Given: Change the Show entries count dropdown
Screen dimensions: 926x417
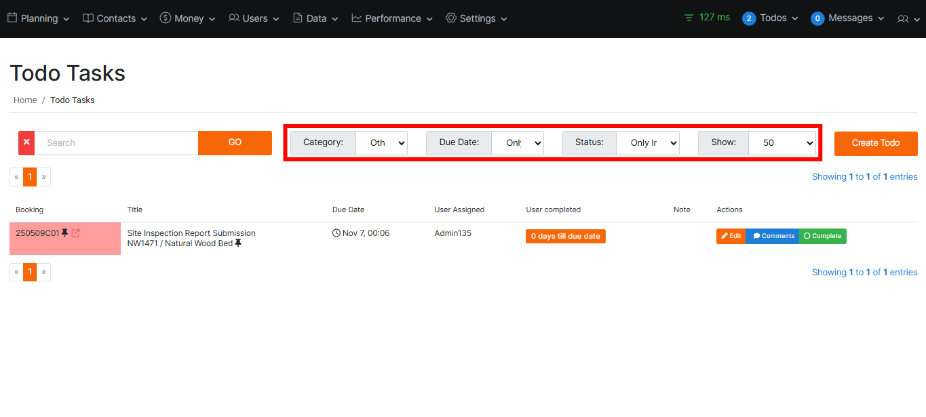Looking at the screenshot, I should 782,143.
